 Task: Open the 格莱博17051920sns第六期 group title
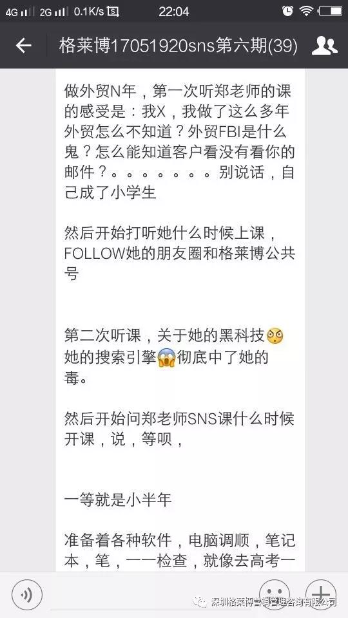(x=178, y=46)
